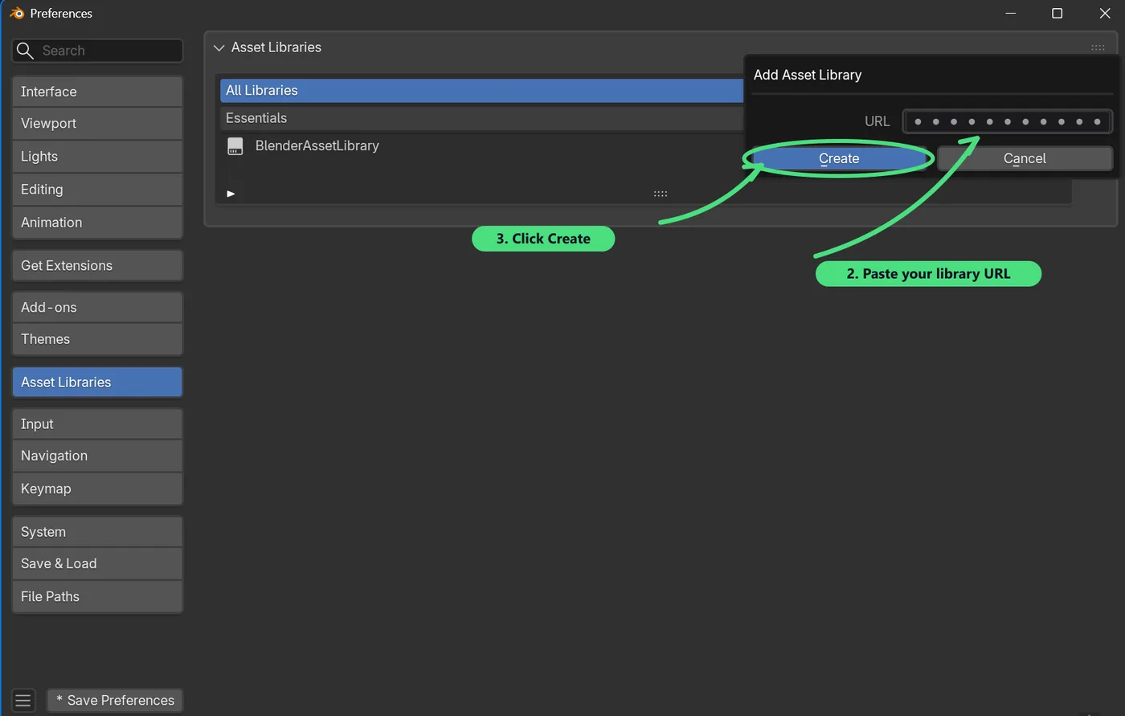Minimize the Preferences window
The width and height of the screenshot is (1125, 716).
tap(1011, 13)
